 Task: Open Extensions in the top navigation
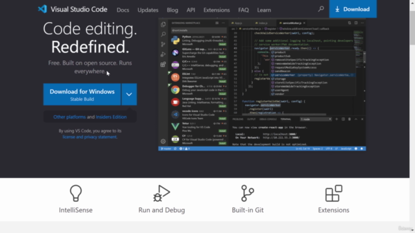click(x=217, y=10)
